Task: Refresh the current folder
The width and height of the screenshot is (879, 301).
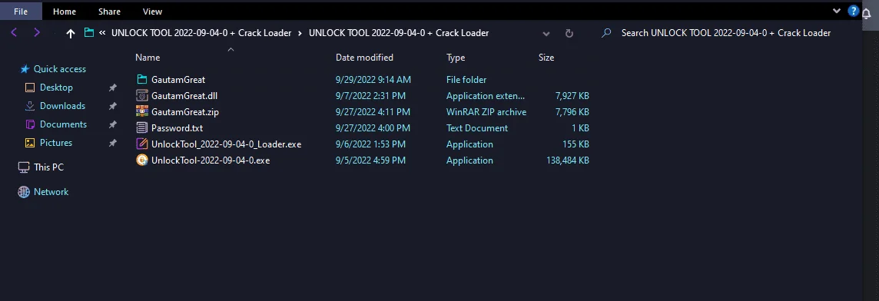Action: pos(569,33)
